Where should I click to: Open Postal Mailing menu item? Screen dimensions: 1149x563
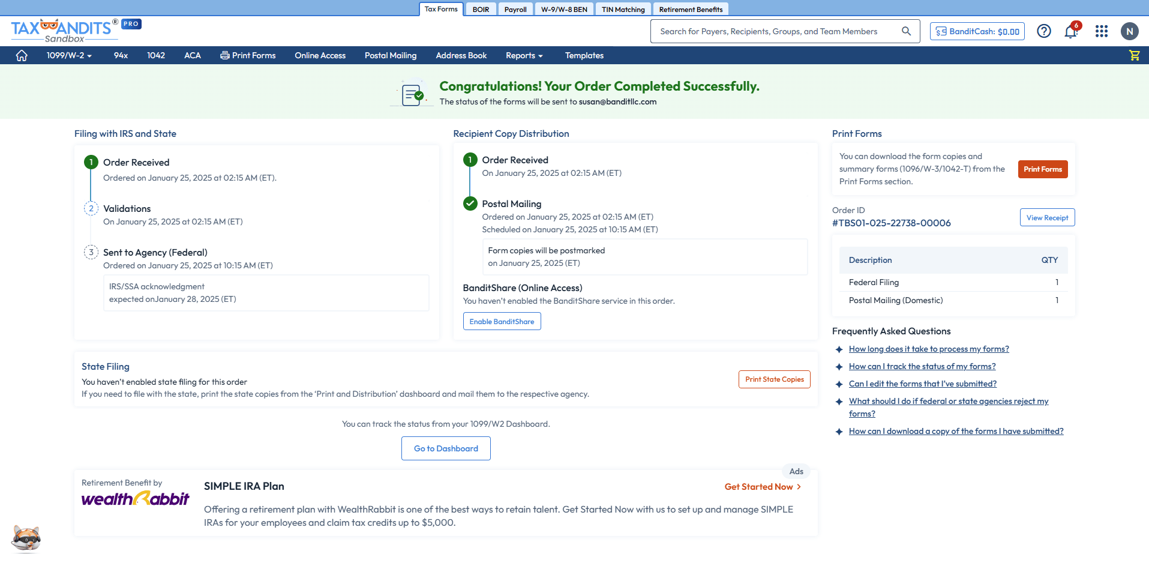click(391, 55)
